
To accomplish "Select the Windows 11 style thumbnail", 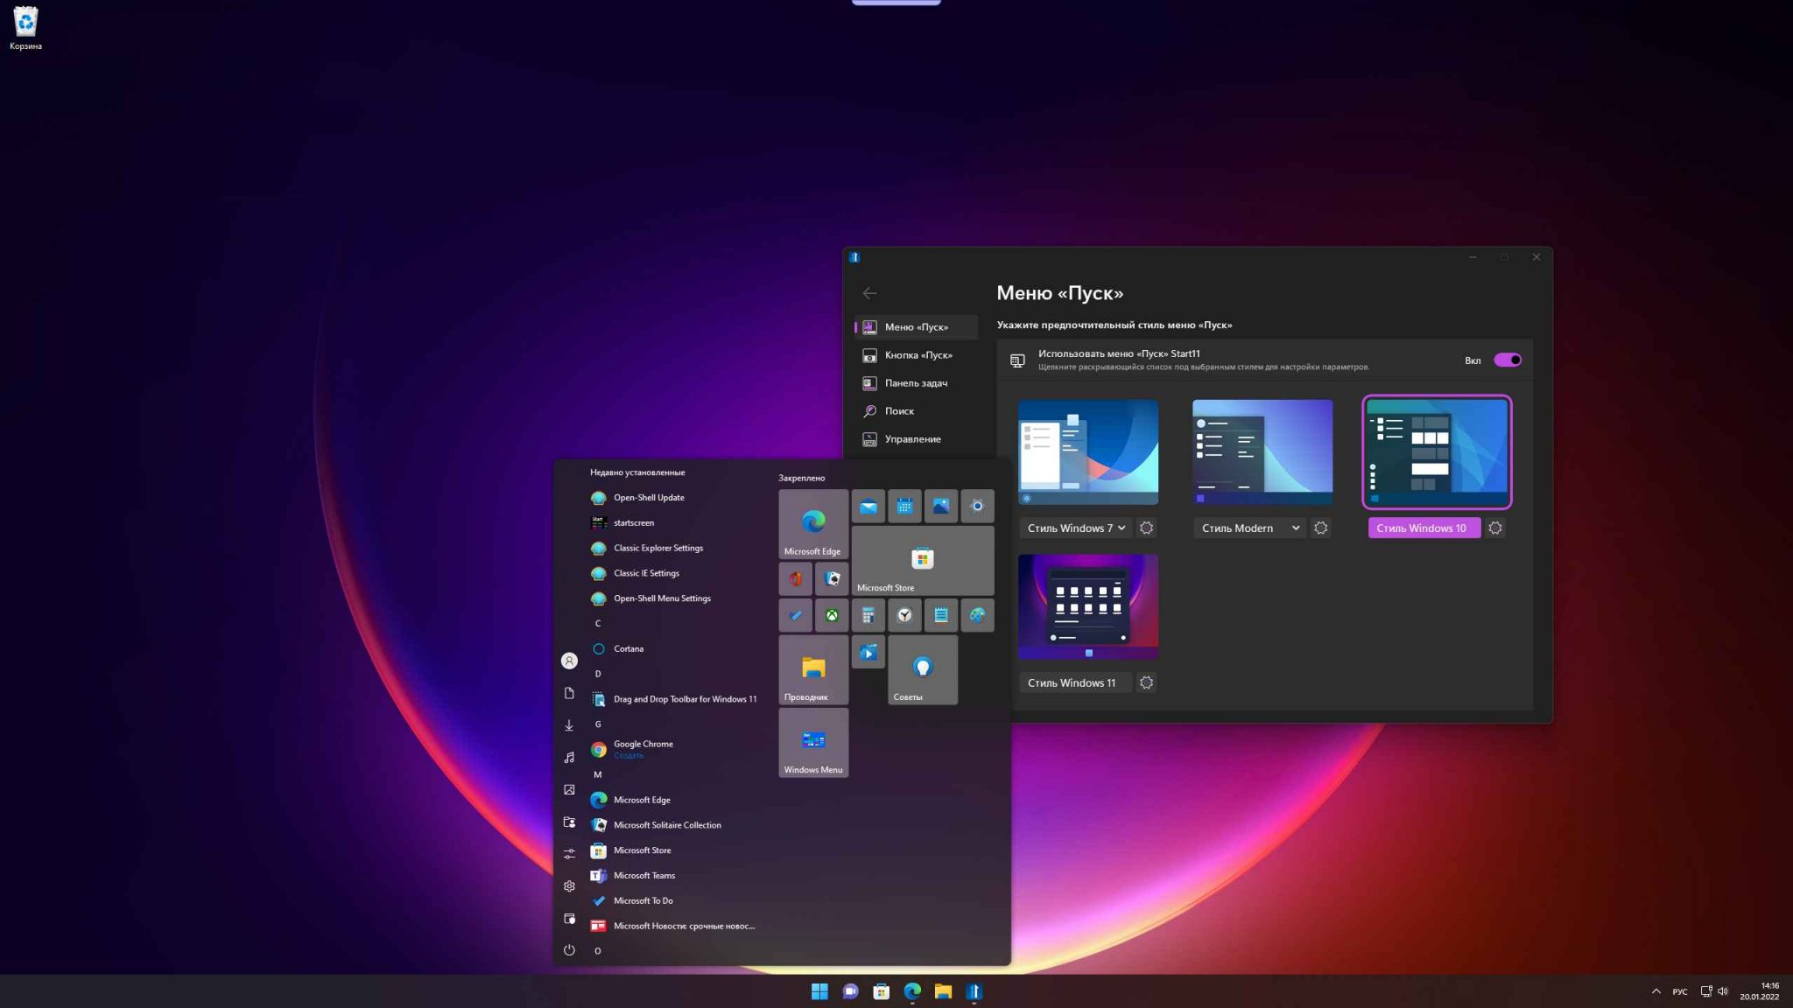I will click(1088, 606).
